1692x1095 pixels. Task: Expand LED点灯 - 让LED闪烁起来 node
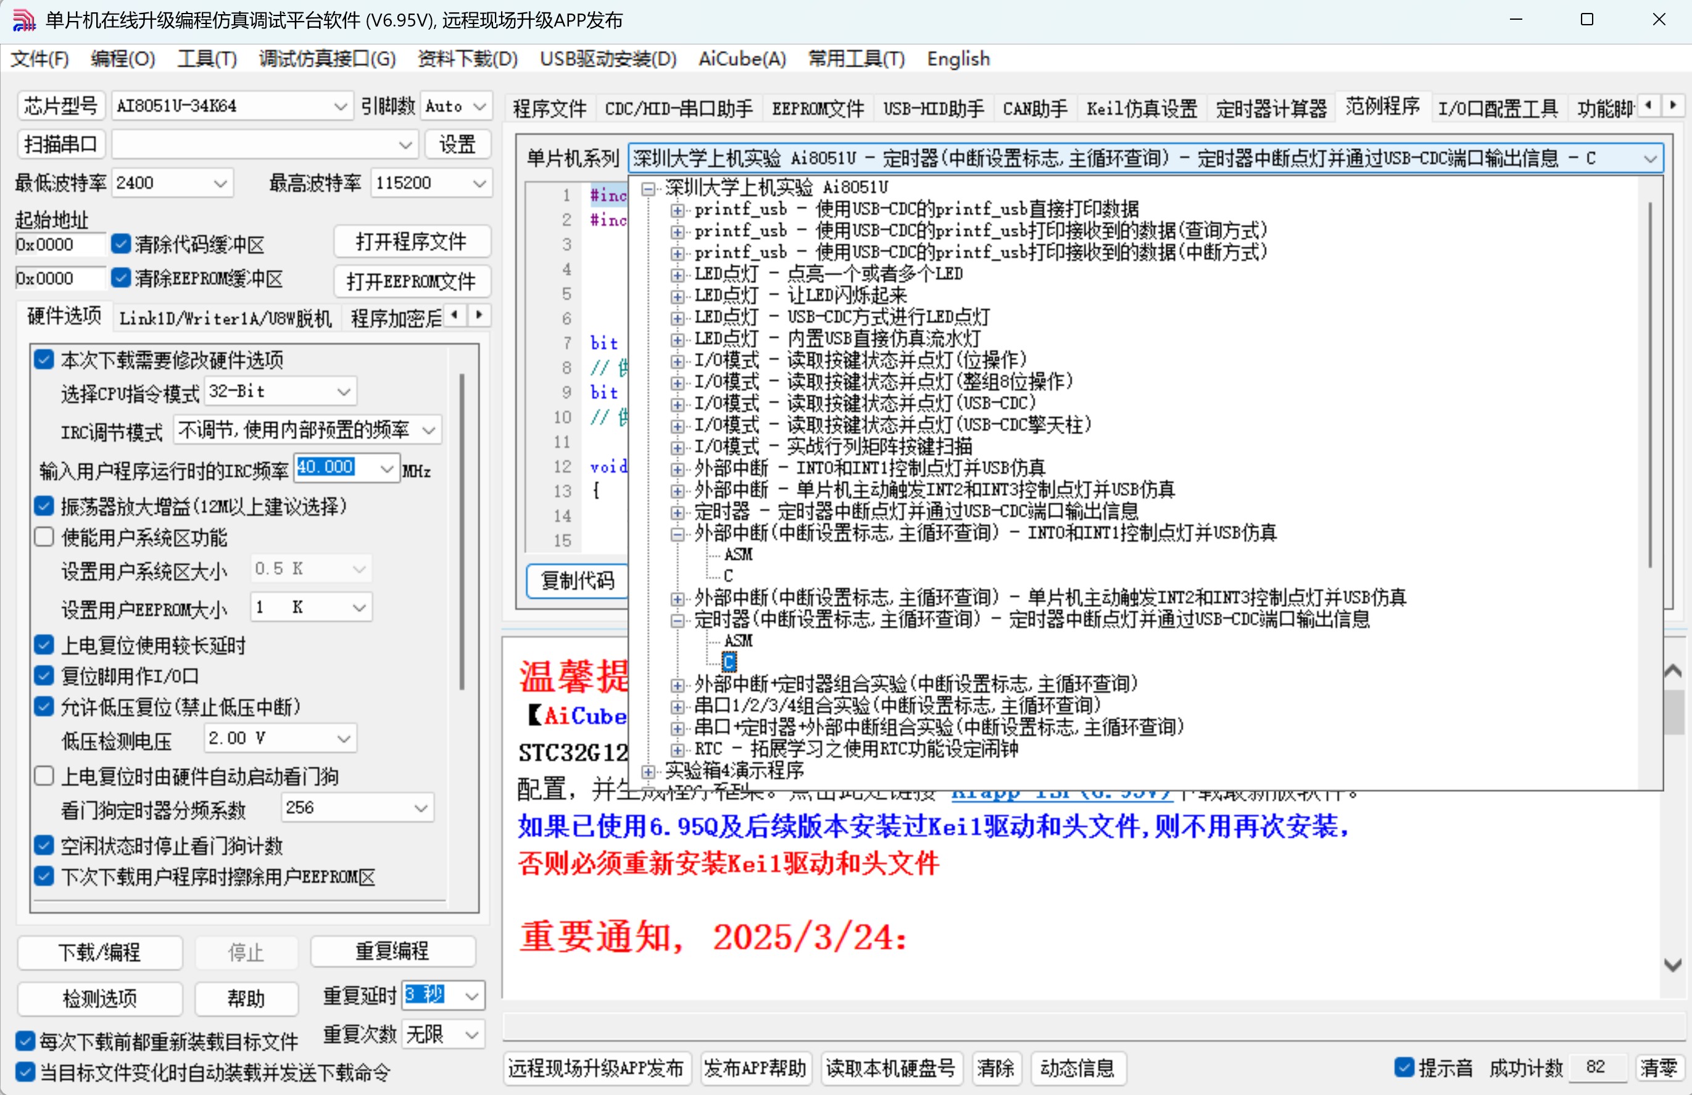click(678, 296)
